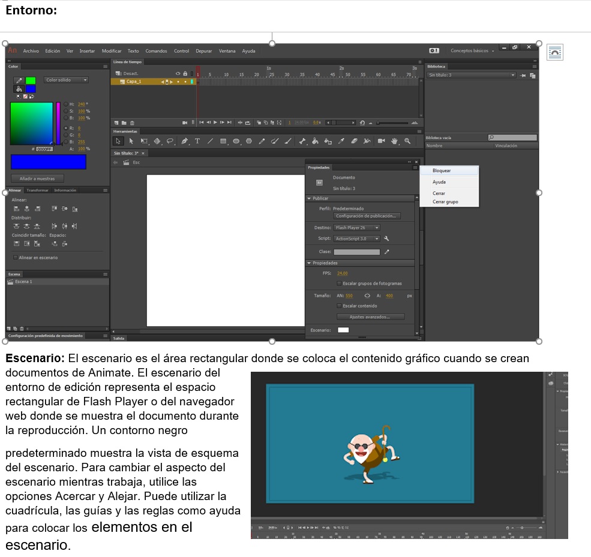The width and height of the screenshot is (591, 557).
Task: Open the Destino Flash Player 26 dropdown
Action: coord(356,227)
